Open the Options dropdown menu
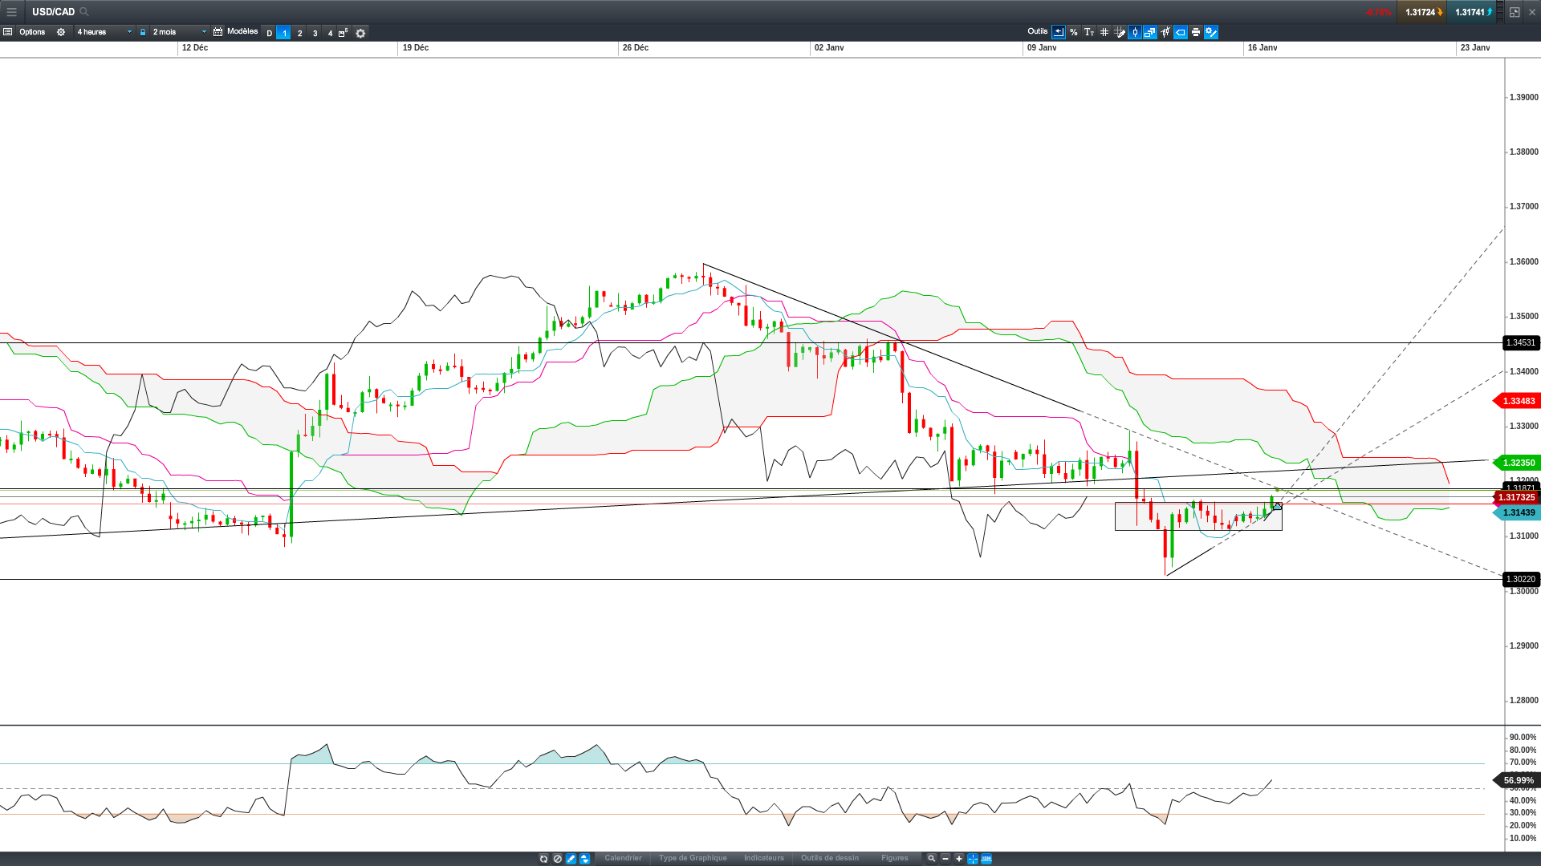Image resolution: width=1541 pixels, height=866 pixels. 32,32
